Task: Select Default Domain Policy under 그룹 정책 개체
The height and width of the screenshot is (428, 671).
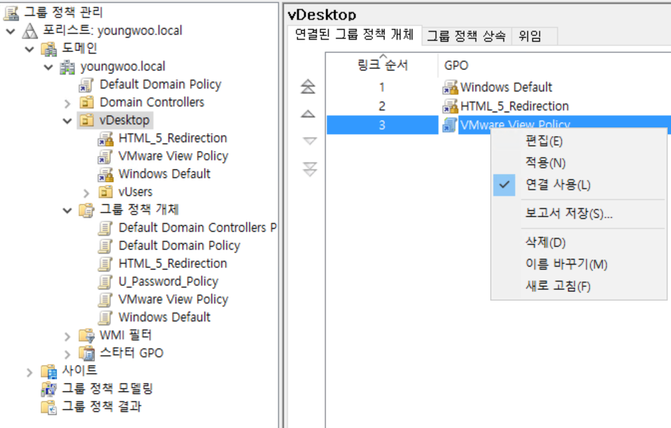Action: point(179,246)
